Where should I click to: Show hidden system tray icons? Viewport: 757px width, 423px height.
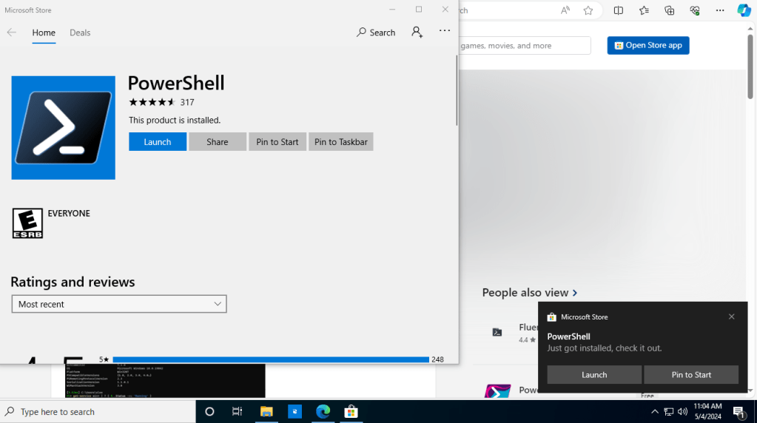[655, 411]
